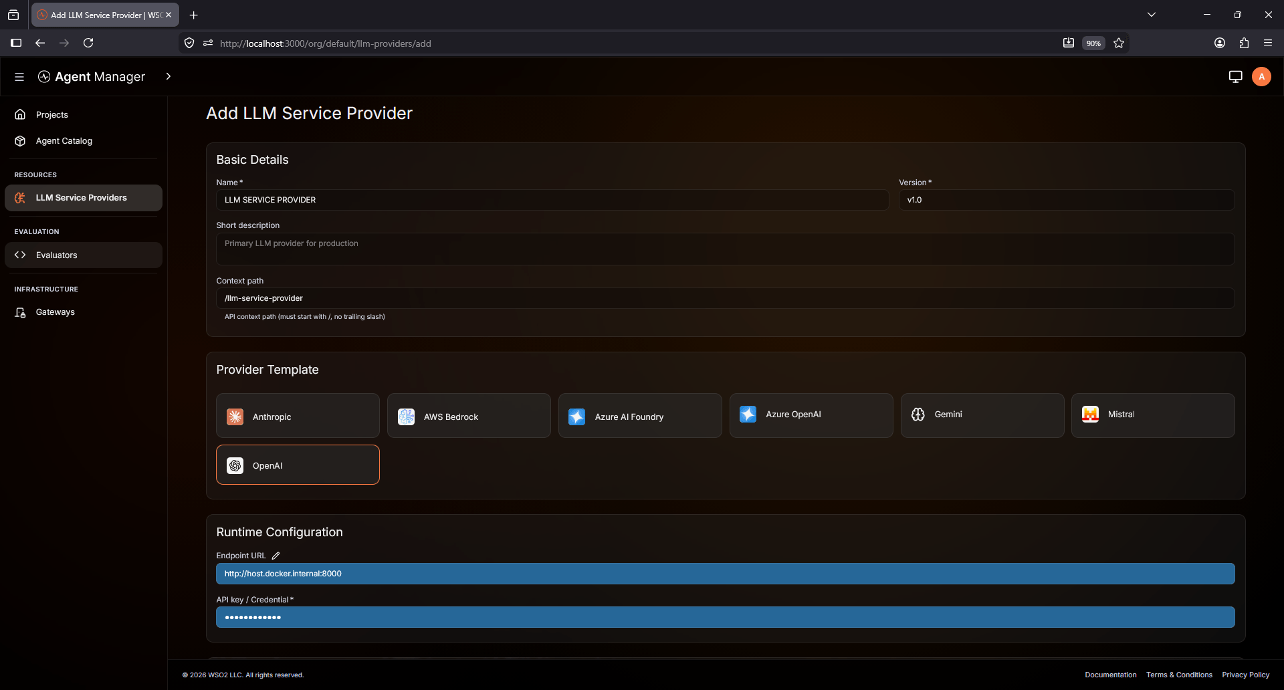Select the Add LLM Service Provider browser tab
The height and width of the screenshot is (690, 1284).
click(105, 15)
